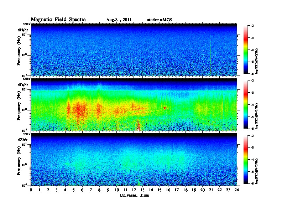This screenshot has height=218, width=282.
Task: Click the "-6" value on dH/dt color bar
Action: click(x=252, y=74)
